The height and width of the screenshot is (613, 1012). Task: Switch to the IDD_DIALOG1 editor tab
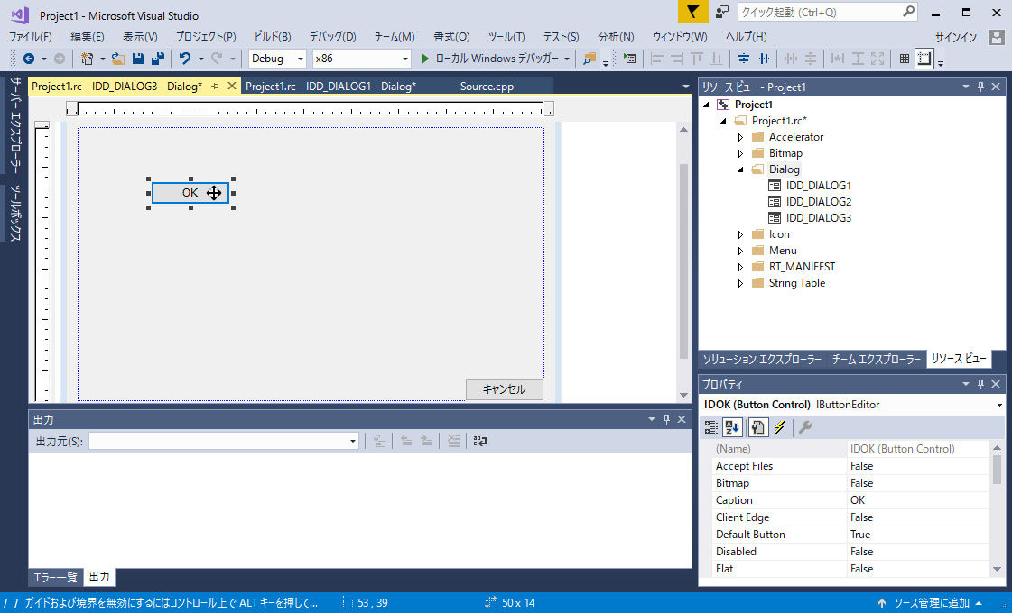(x=330, y=87)
